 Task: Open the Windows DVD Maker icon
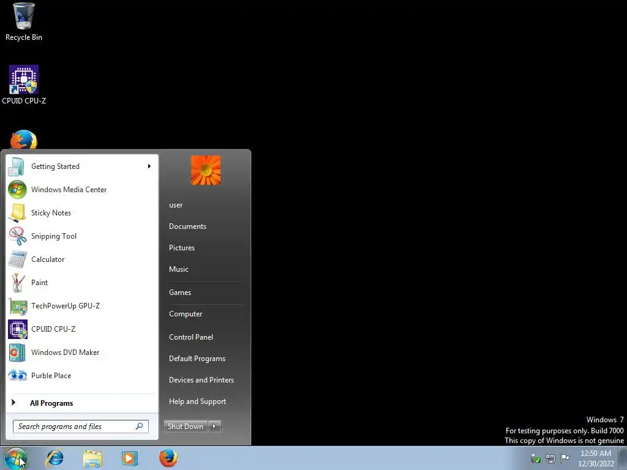point(17,352)
